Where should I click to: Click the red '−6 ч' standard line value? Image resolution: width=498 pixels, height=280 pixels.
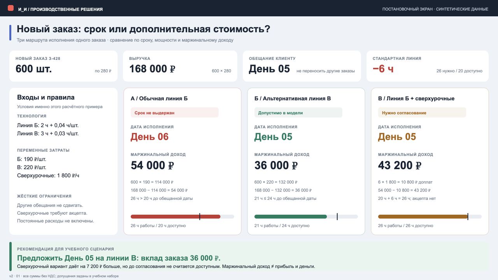pyautogui.click(x=383, y=69)
